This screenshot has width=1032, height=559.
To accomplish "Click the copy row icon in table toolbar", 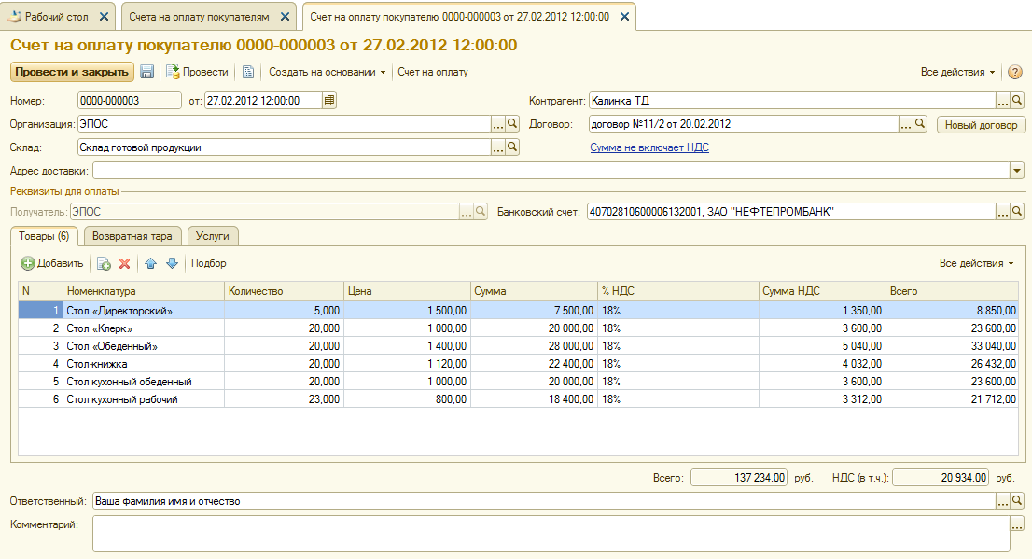I will [104, 263].
